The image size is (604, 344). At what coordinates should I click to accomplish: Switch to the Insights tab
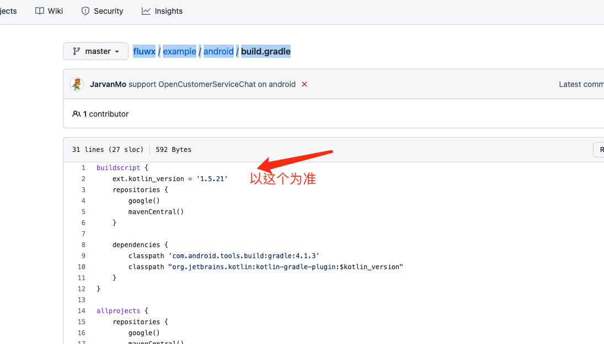tap(162, 10)
